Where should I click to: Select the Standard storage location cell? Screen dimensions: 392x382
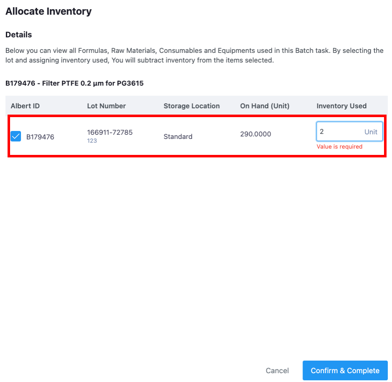point(178,136)
